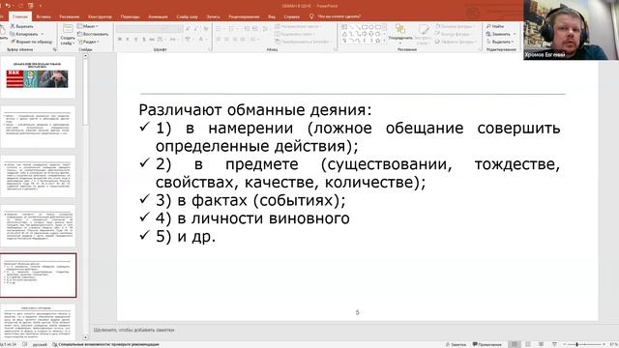Screen dimensions: 619x348
Task: Open the Insert (Вставка) tab
Action: [x=44, y=16]
